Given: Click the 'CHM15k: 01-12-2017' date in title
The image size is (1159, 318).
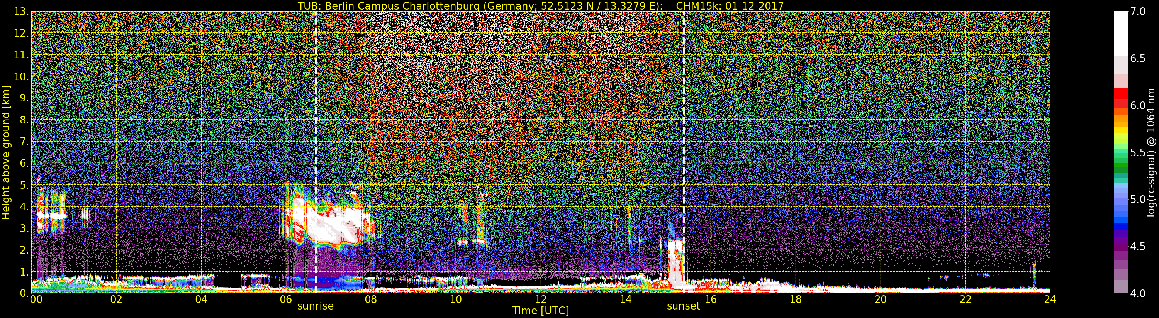Looking at the screenshot, I should (730, 6).
